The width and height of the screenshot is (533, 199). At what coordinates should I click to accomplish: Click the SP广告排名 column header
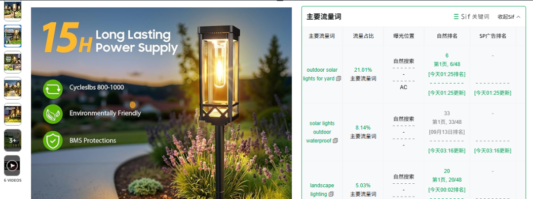coord(493,36)
